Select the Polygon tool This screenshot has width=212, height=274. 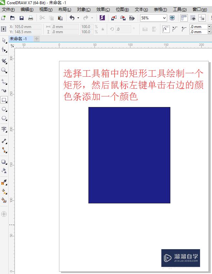click(x=4, y=118)
